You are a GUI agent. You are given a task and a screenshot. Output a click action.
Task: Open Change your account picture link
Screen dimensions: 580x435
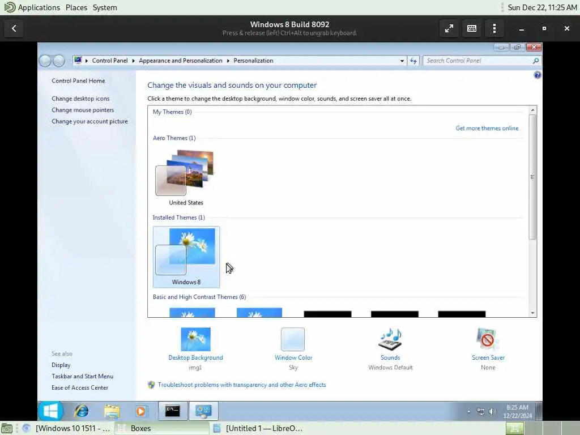90,121
